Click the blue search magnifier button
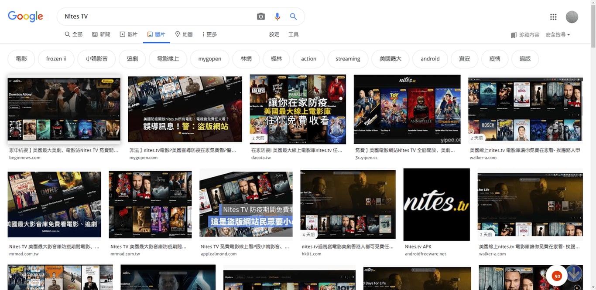The width and height of the screenshot is (596, 290). (x=293, y=17)
